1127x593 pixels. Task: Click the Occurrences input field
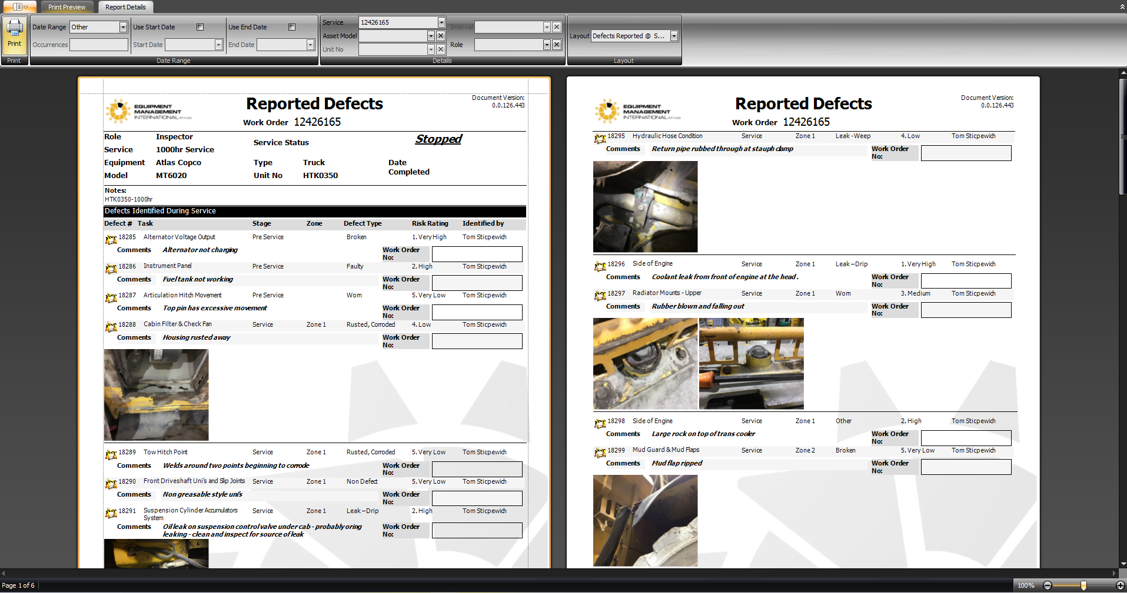[x=99, y=45]
